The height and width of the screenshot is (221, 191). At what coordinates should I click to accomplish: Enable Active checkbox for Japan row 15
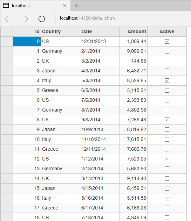[167, 188]
